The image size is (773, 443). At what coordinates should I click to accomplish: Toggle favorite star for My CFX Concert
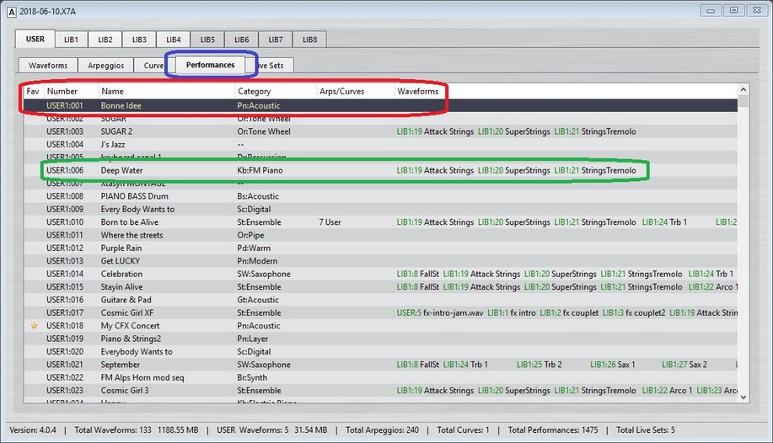point(34,326)
